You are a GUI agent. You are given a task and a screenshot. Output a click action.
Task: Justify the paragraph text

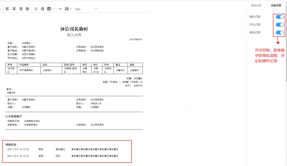(27, 9)
